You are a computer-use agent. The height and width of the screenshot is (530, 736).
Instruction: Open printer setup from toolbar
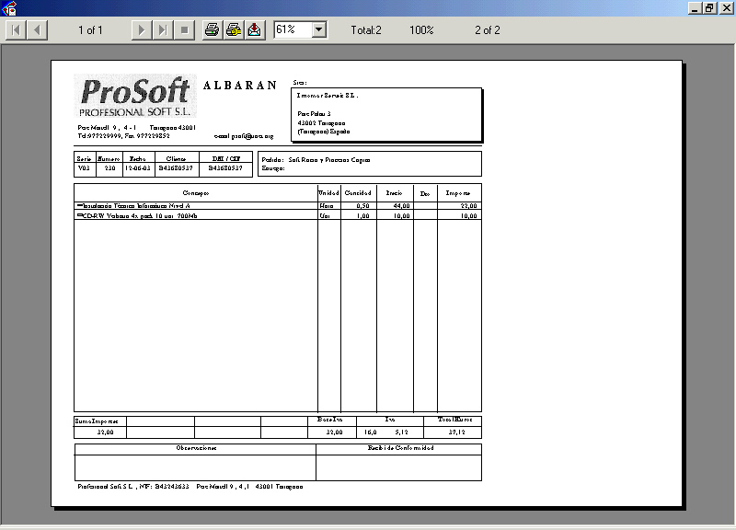click(234, 30)
